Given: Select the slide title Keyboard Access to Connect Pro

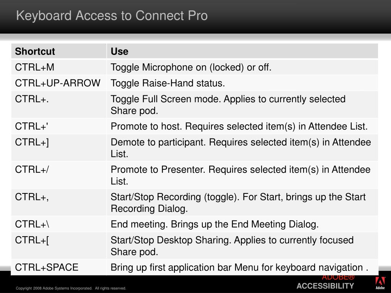Looking at the screenshot, I should tap(112, 15).
